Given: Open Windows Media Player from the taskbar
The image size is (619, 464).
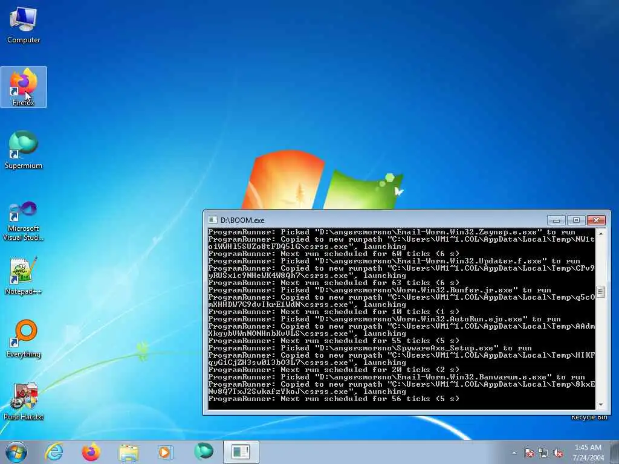Looking at the screenshot, I should [x=165, y=452].
